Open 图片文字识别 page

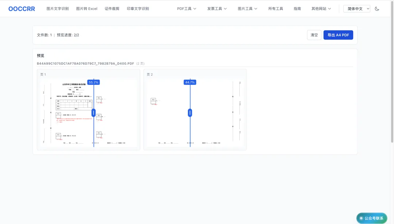[58, 9]
